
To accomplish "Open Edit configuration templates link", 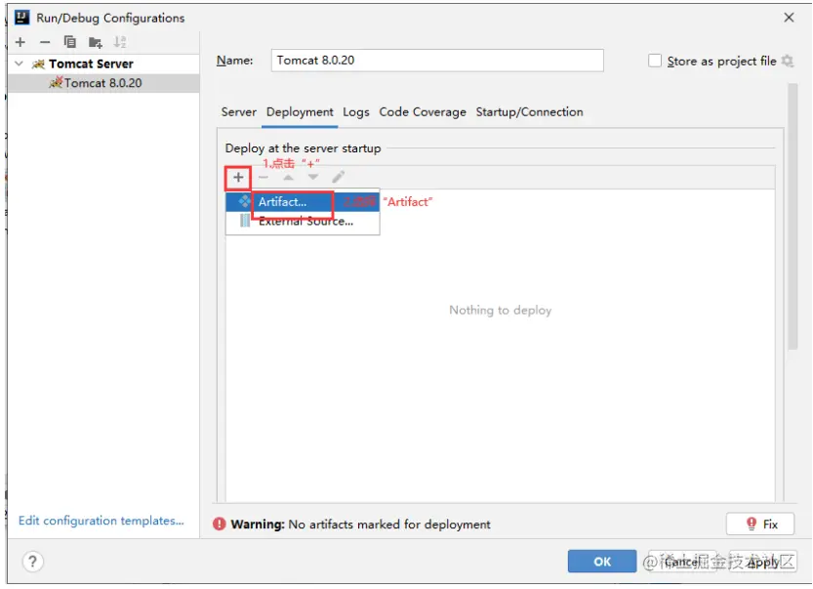I will coord(102,521).
